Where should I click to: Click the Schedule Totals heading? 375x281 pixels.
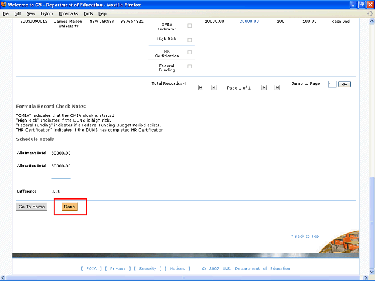pos(35,139)
